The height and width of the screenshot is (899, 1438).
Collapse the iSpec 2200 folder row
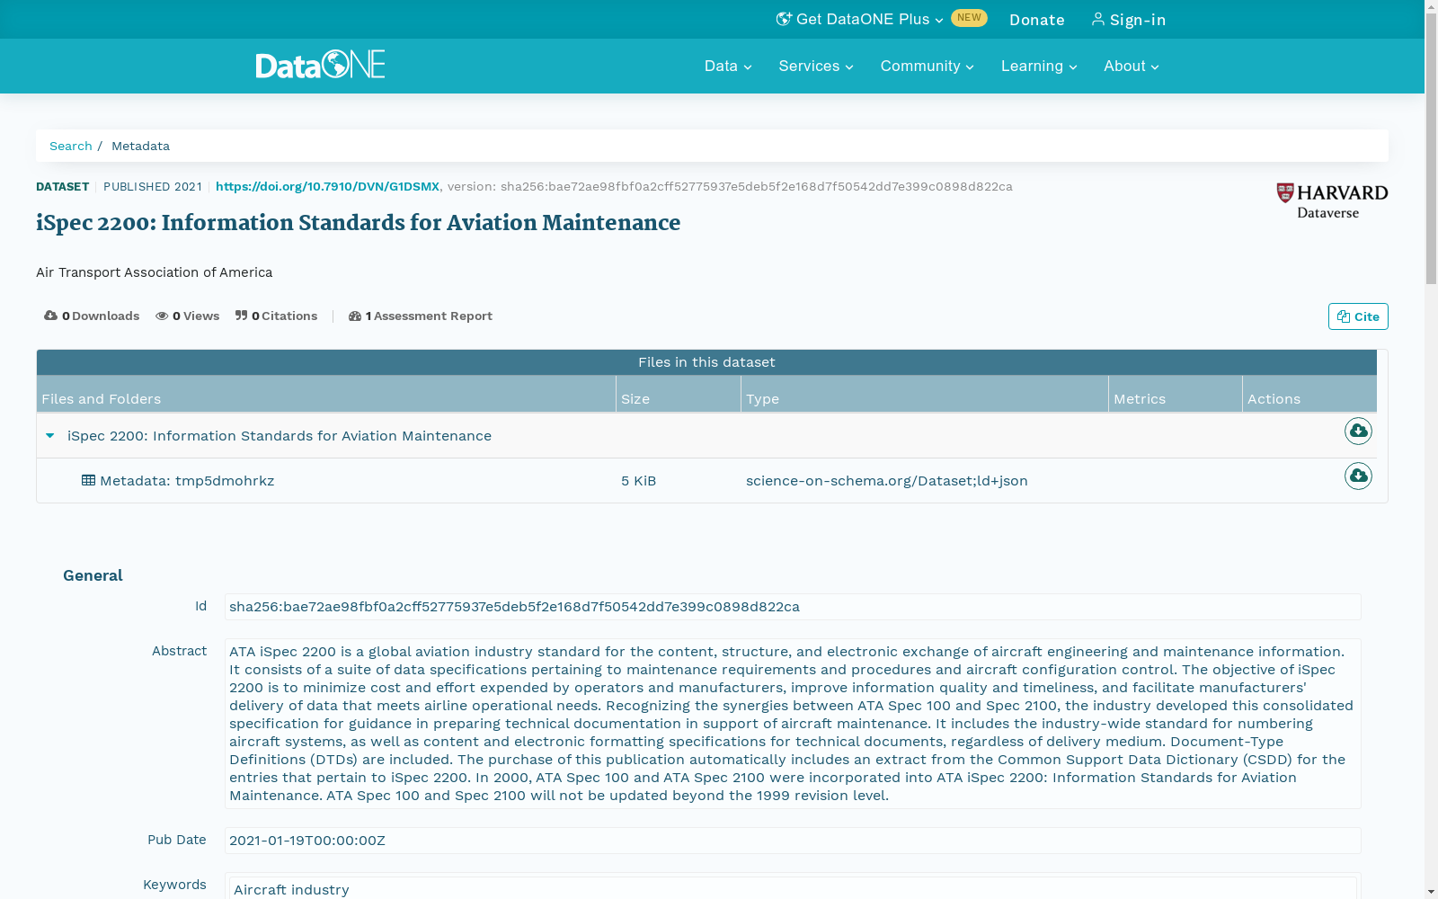[x=50, y=435]
